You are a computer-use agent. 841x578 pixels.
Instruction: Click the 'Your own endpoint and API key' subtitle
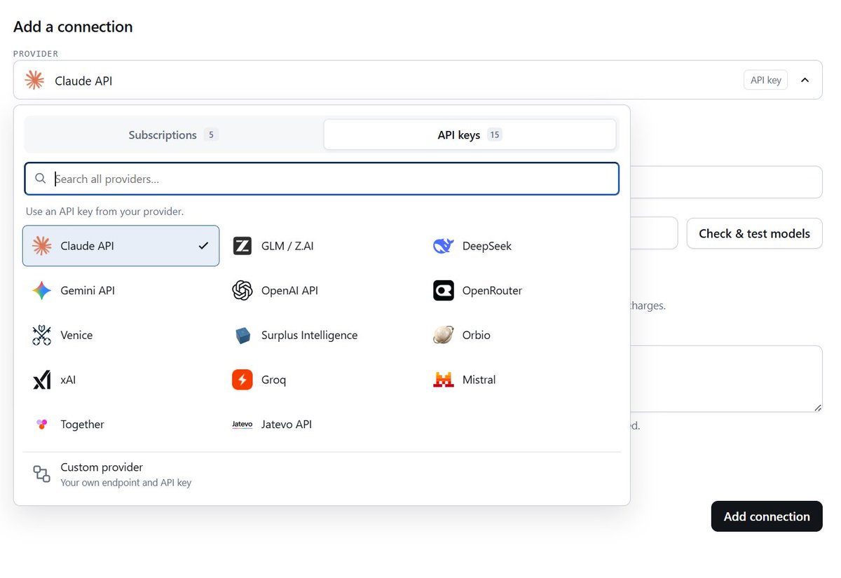[x=125, y=483]
